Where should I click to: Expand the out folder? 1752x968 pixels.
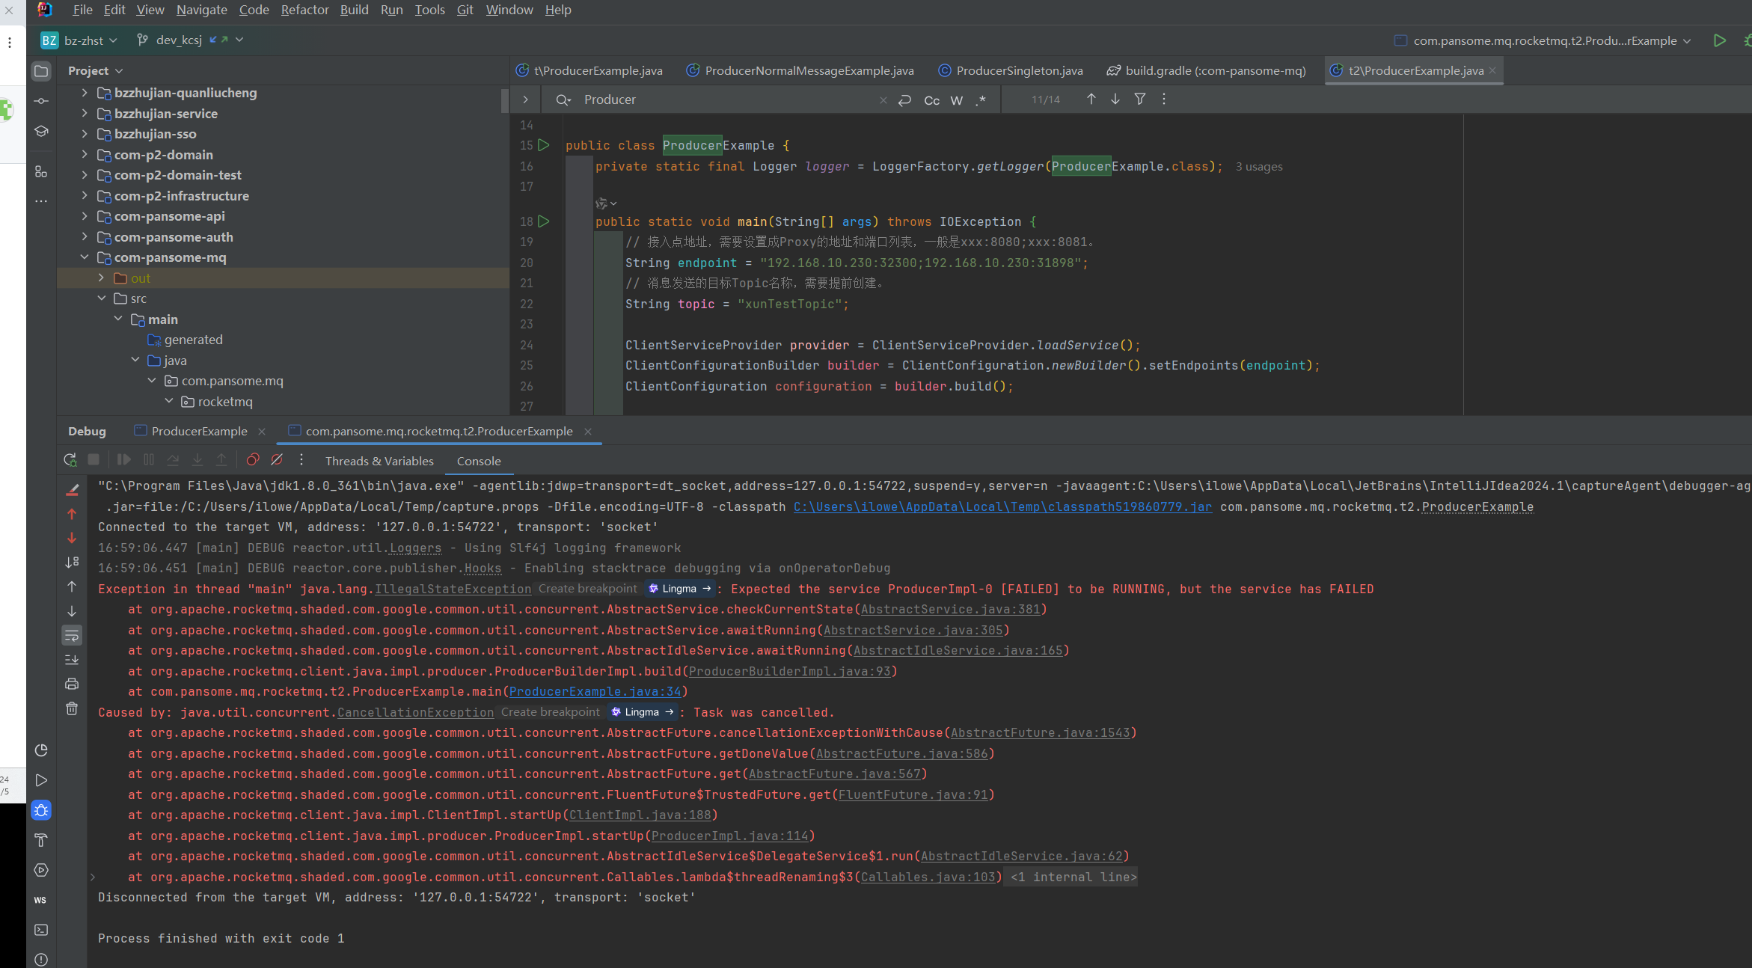(102, 278)
